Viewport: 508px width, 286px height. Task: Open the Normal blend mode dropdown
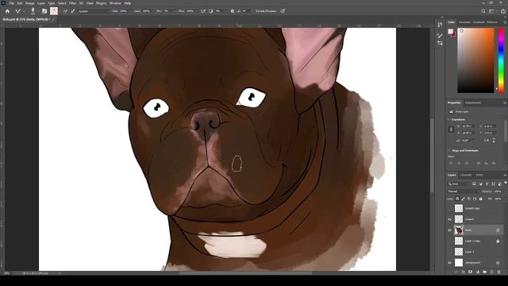[x=464, y=191]
